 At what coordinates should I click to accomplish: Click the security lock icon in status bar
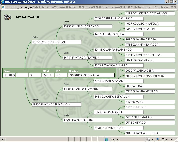(x=149, y=139)
